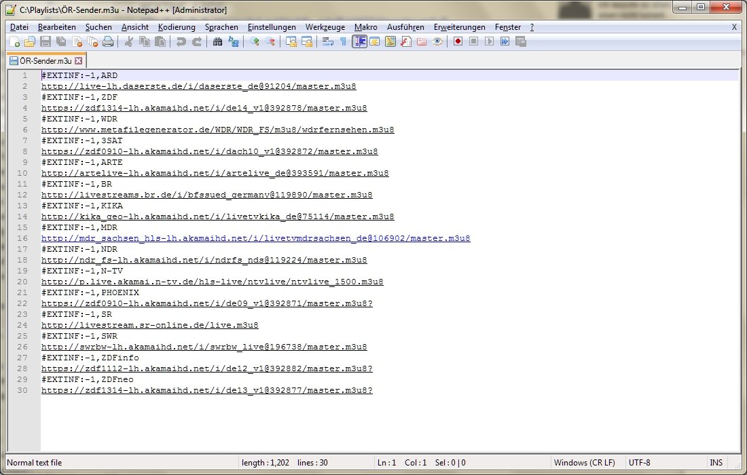Viewport: 747px width, 475px height.
Task: Click the livestream.sr-online.de link
Action: (x=149, y=325)
